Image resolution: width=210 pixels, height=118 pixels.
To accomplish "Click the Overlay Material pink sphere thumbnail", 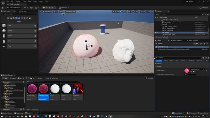I will (187, 71).
